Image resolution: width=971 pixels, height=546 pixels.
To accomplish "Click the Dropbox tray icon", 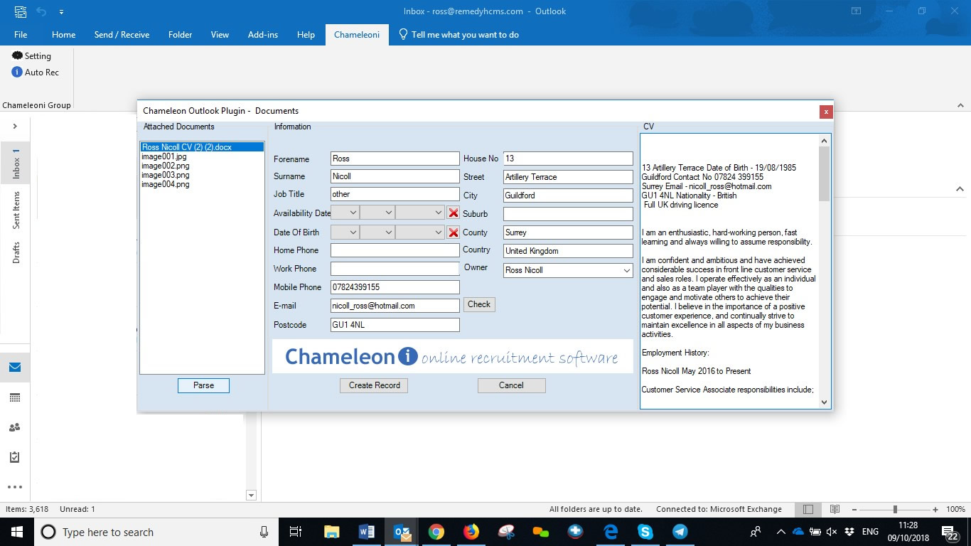I will 849,532.
